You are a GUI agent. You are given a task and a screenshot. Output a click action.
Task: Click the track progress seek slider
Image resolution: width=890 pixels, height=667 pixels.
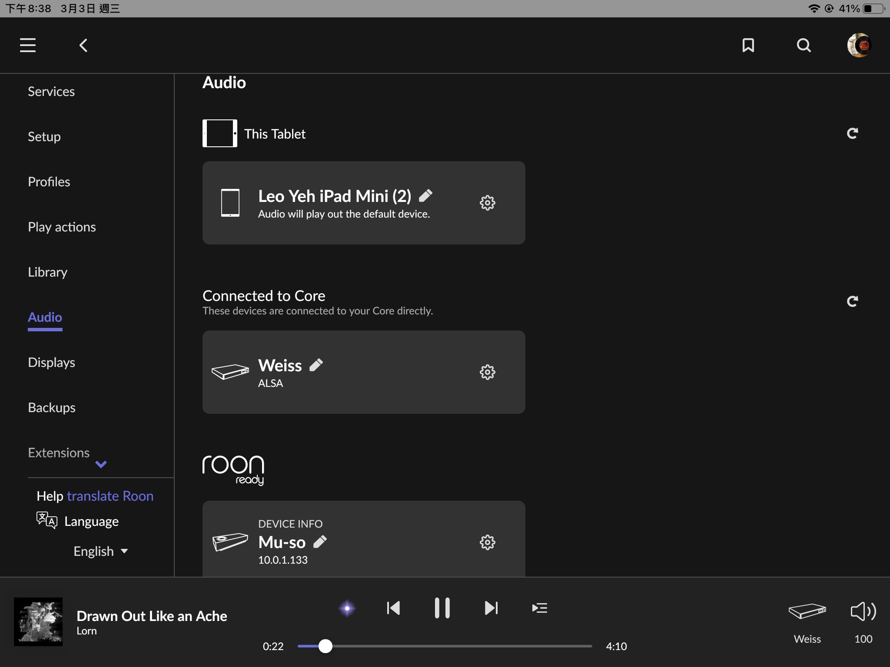tap(445, 646)
